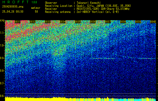The height and width of the screenshot is (101, 158).
Task: Click the version number 1.0.0
Action: [34, 2]
